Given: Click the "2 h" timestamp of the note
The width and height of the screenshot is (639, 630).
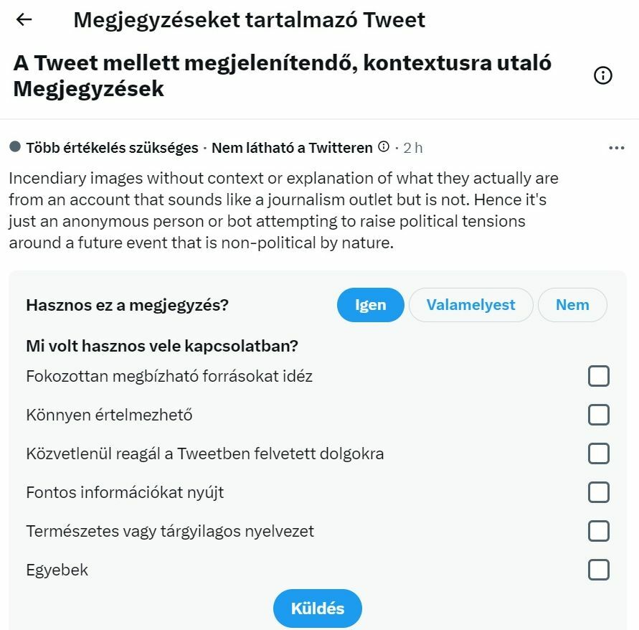Looking at the screenshot, I should click(x=413, y=148).
